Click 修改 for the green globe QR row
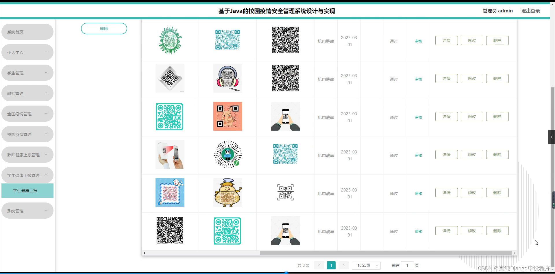This screenshot has width=555, height=274. pos(472,40)
